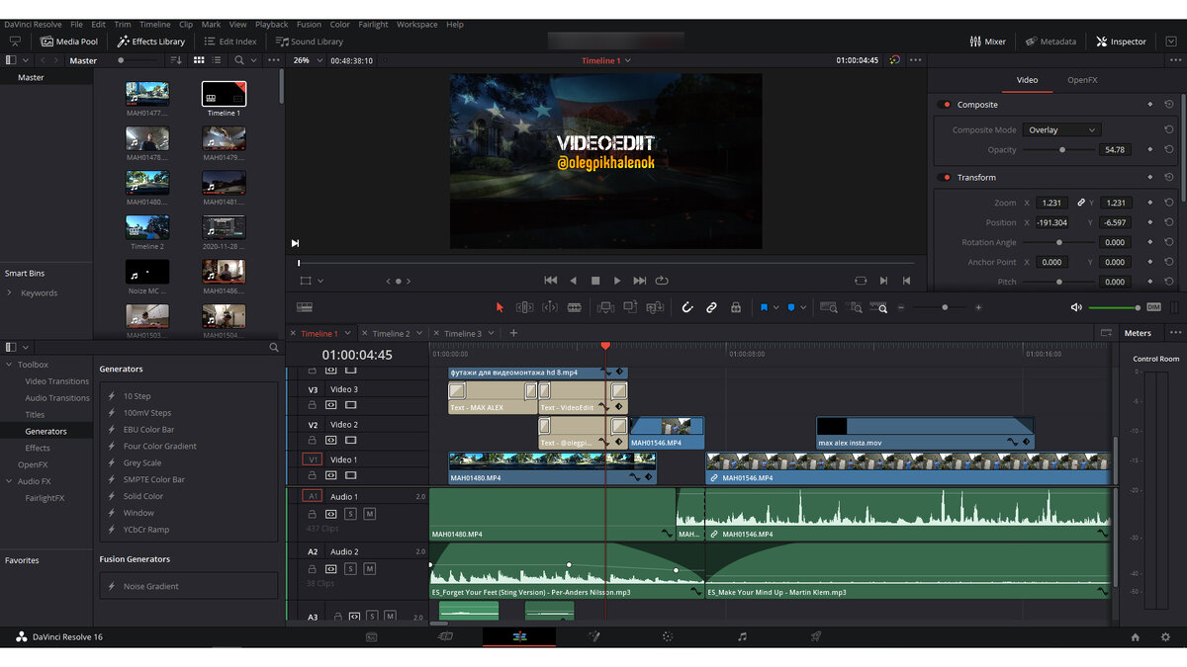
Task: Disable the Video 1 track display
Action: point(350,475)
